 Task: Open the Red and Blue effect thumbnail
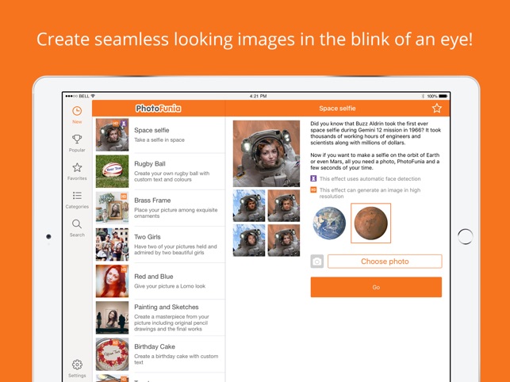point(112,281)
